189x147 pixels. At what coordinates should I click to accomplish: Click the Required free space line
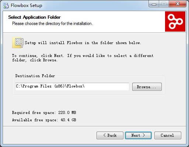[44, 112]
